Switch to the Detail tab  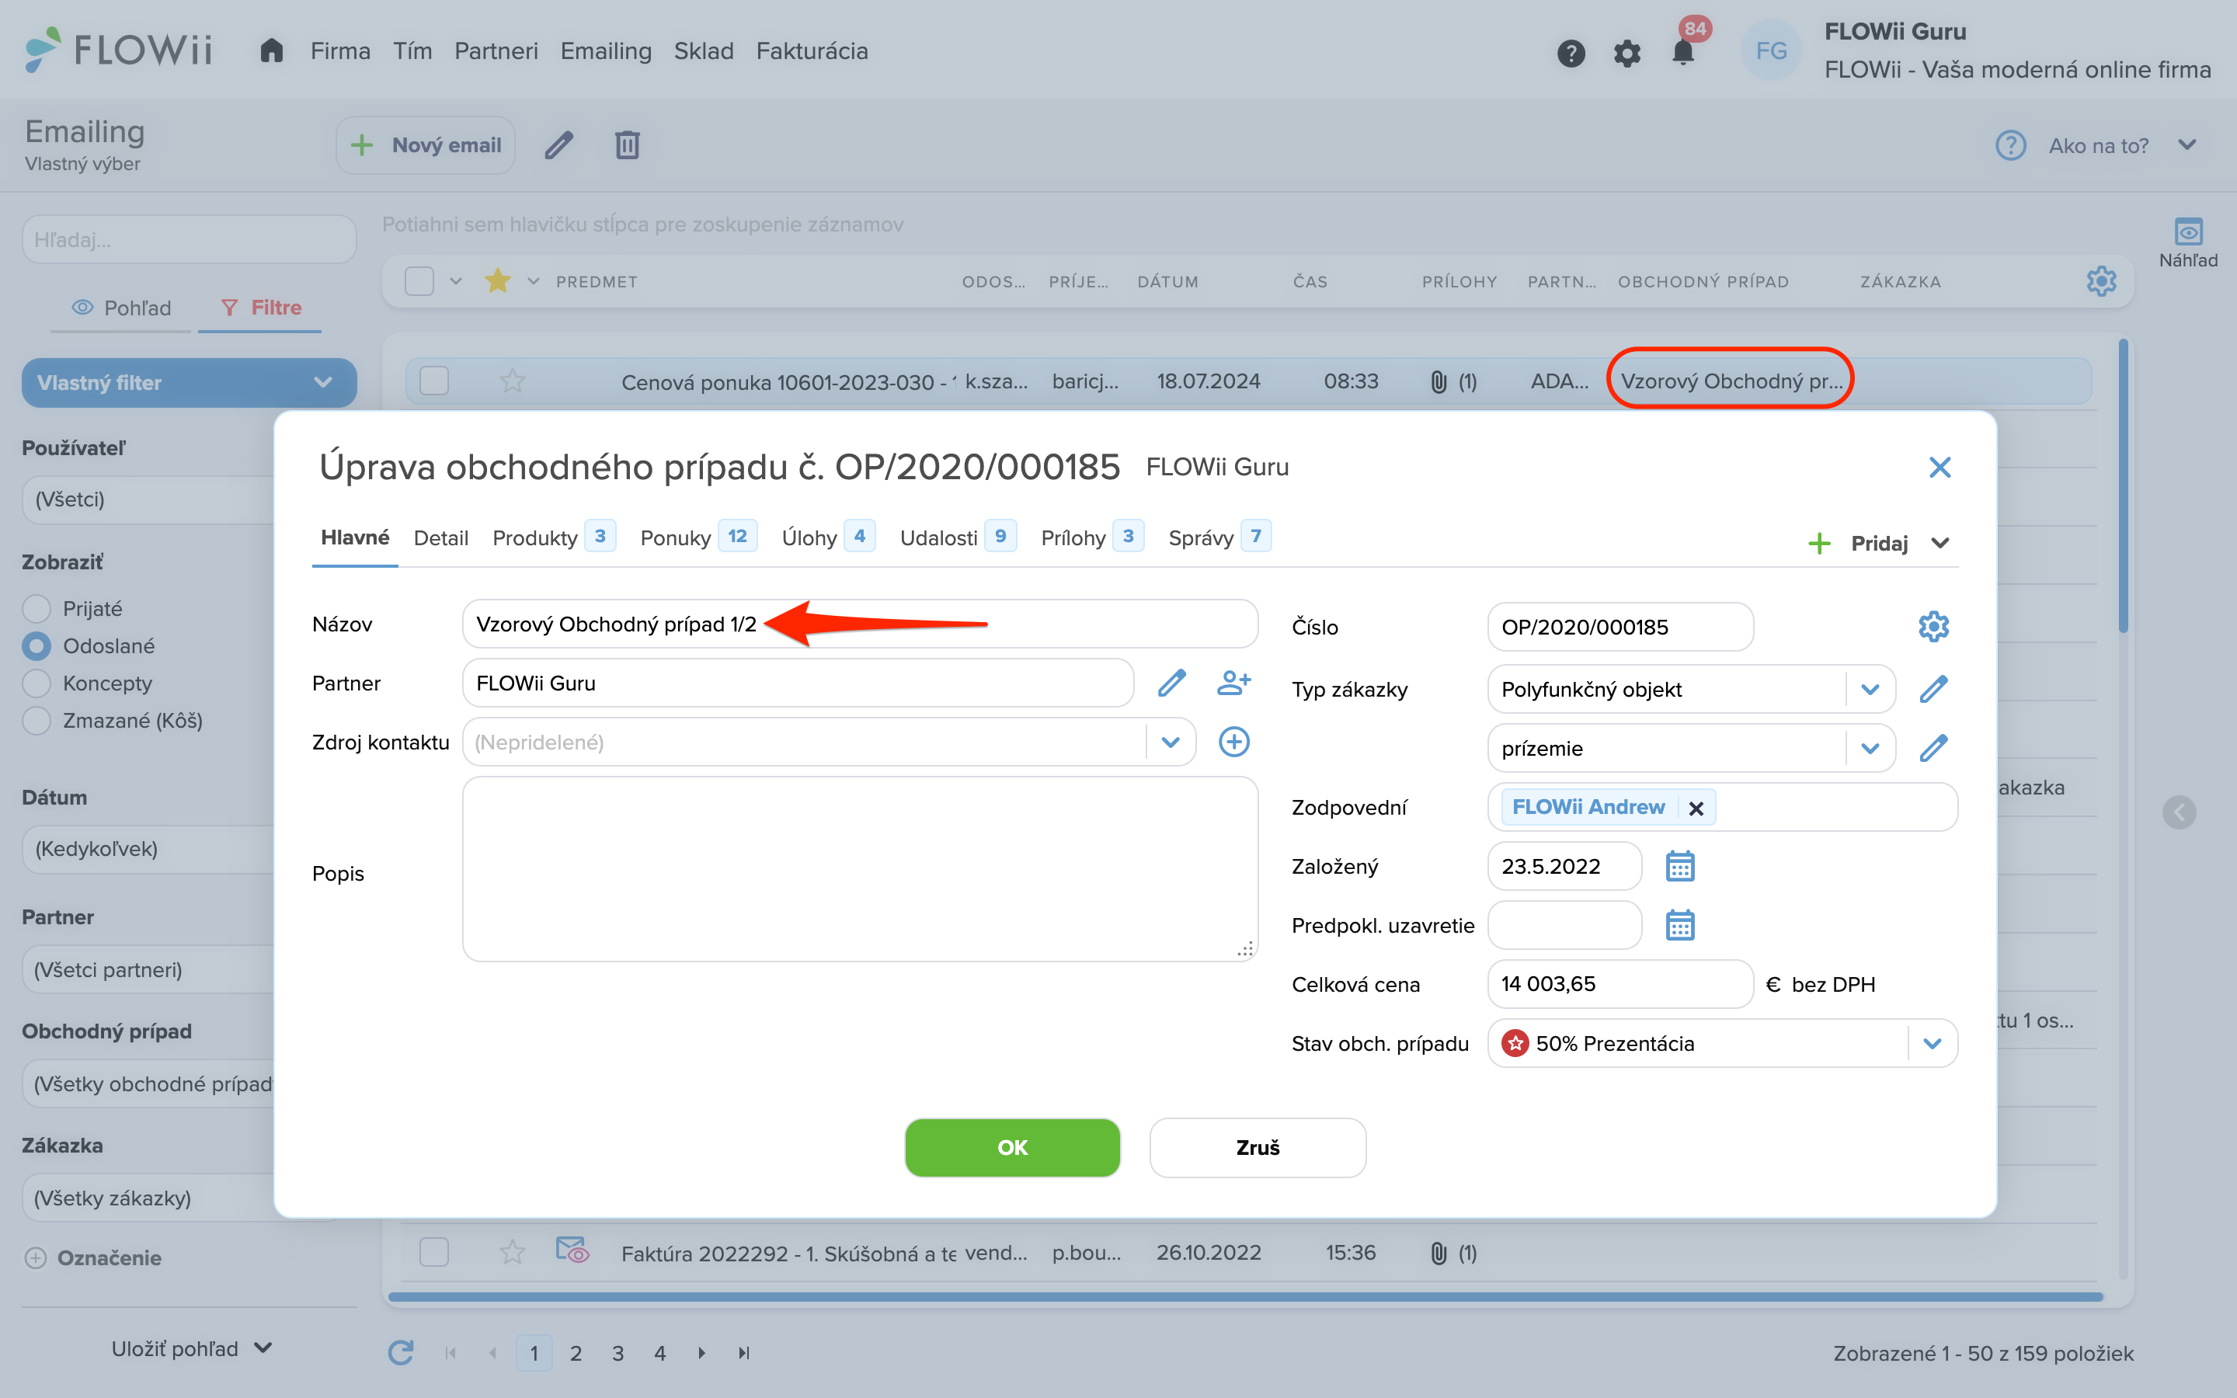point(441,538)
